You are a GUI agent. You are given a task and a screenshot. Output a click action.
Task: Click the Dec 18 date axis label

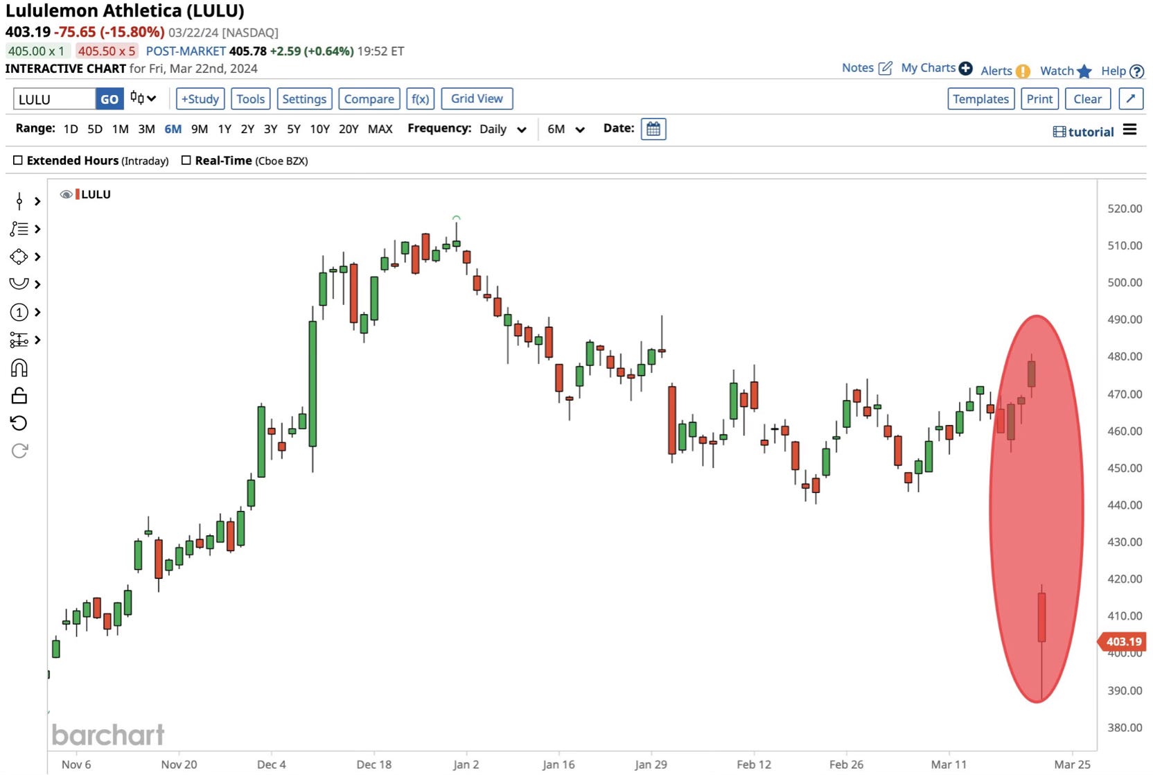pos(374,764)
